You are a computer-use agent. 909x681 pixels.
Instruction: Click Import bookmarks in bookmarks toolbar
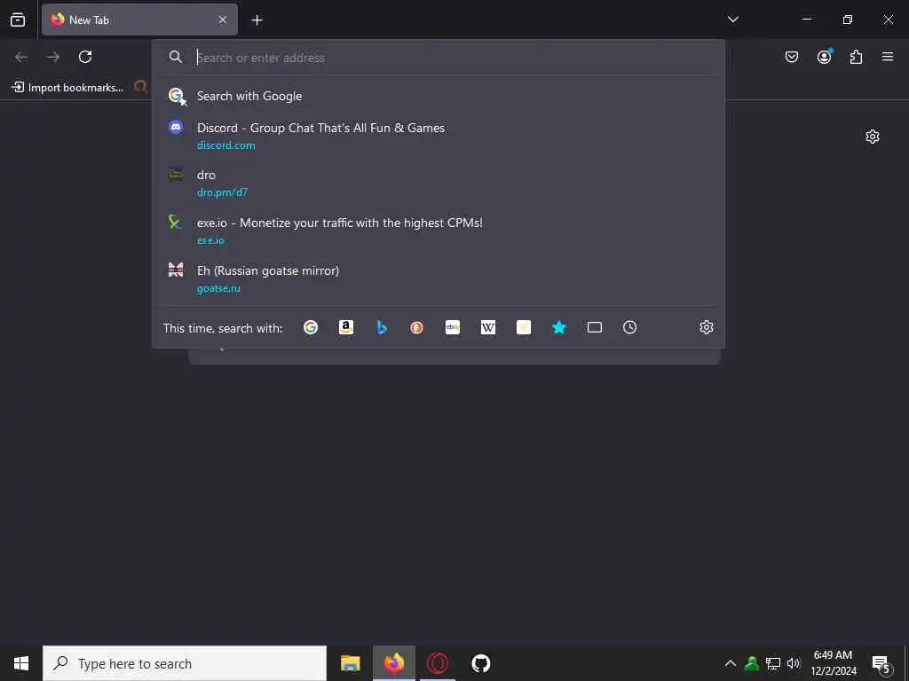click(x=67, y=88)
